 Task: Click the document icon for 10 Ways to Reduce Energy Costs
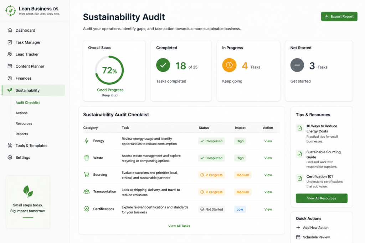(299, 128)
